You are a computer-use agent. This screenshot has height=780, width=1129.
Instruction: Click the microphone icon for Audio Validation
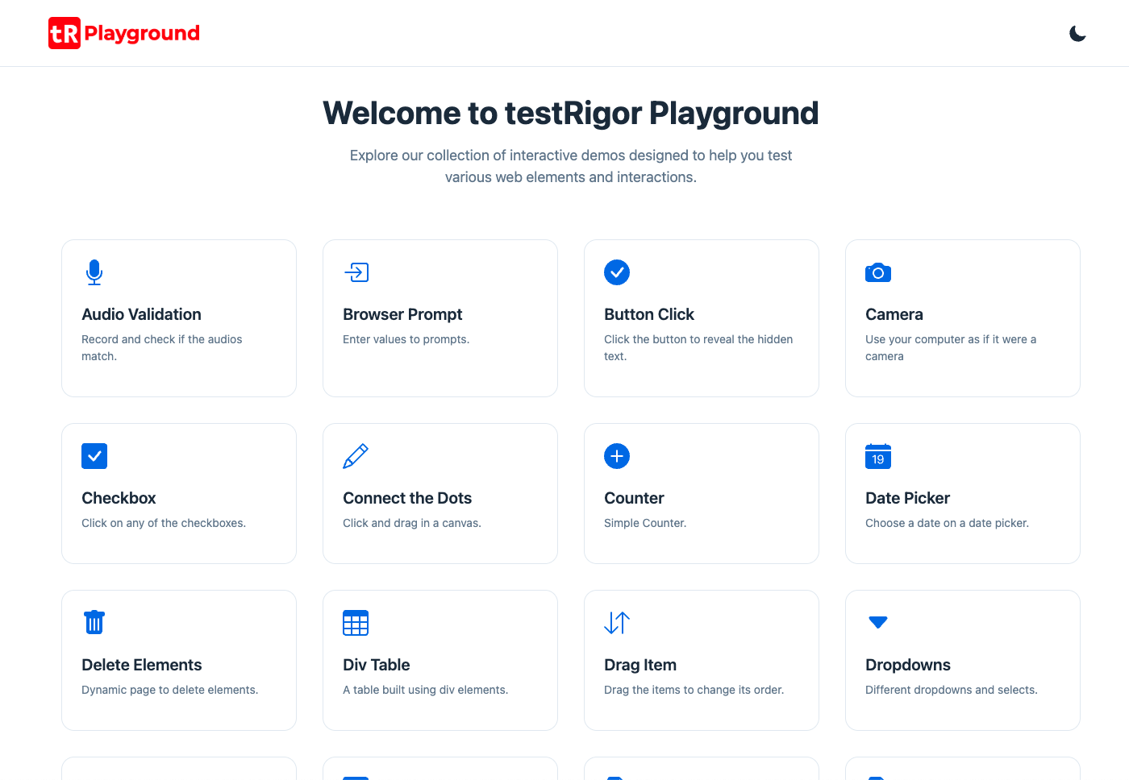94,272
